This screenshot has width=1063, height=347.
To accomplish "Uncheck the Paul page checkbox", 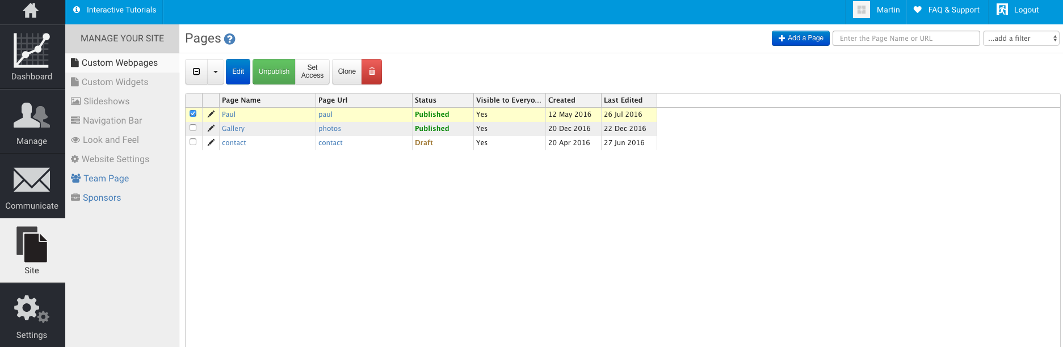I will pos(193,113).
